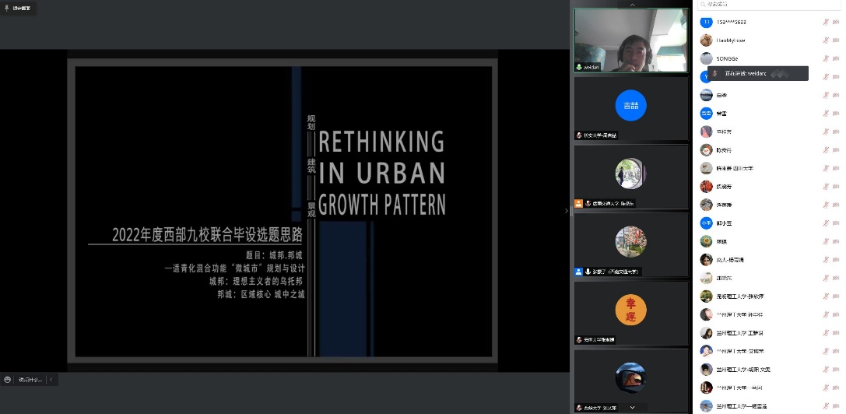Screen dimensions: 846x414
Task: Click the camera icon beside 陈未赛 四川大学
Action: click(x=836, y=168)
